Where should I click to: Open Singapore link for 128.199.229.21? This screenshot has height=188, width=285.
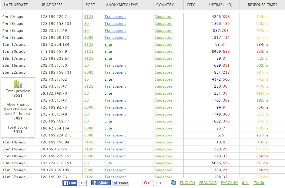163,17
